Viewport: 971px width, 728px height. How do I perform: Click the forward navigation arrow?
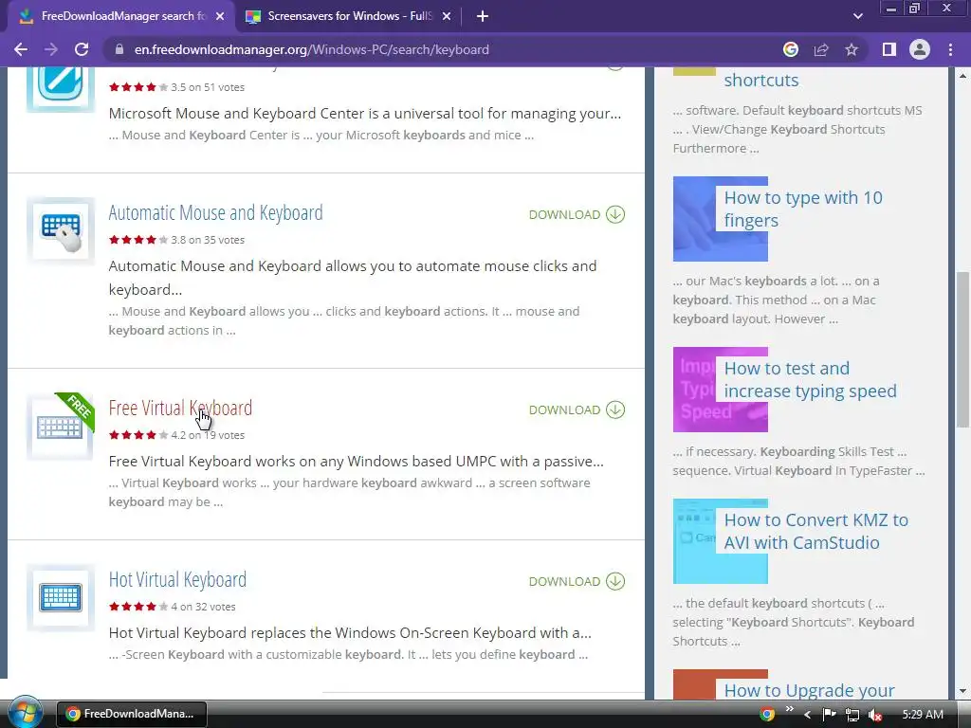(x=51, y=49)
